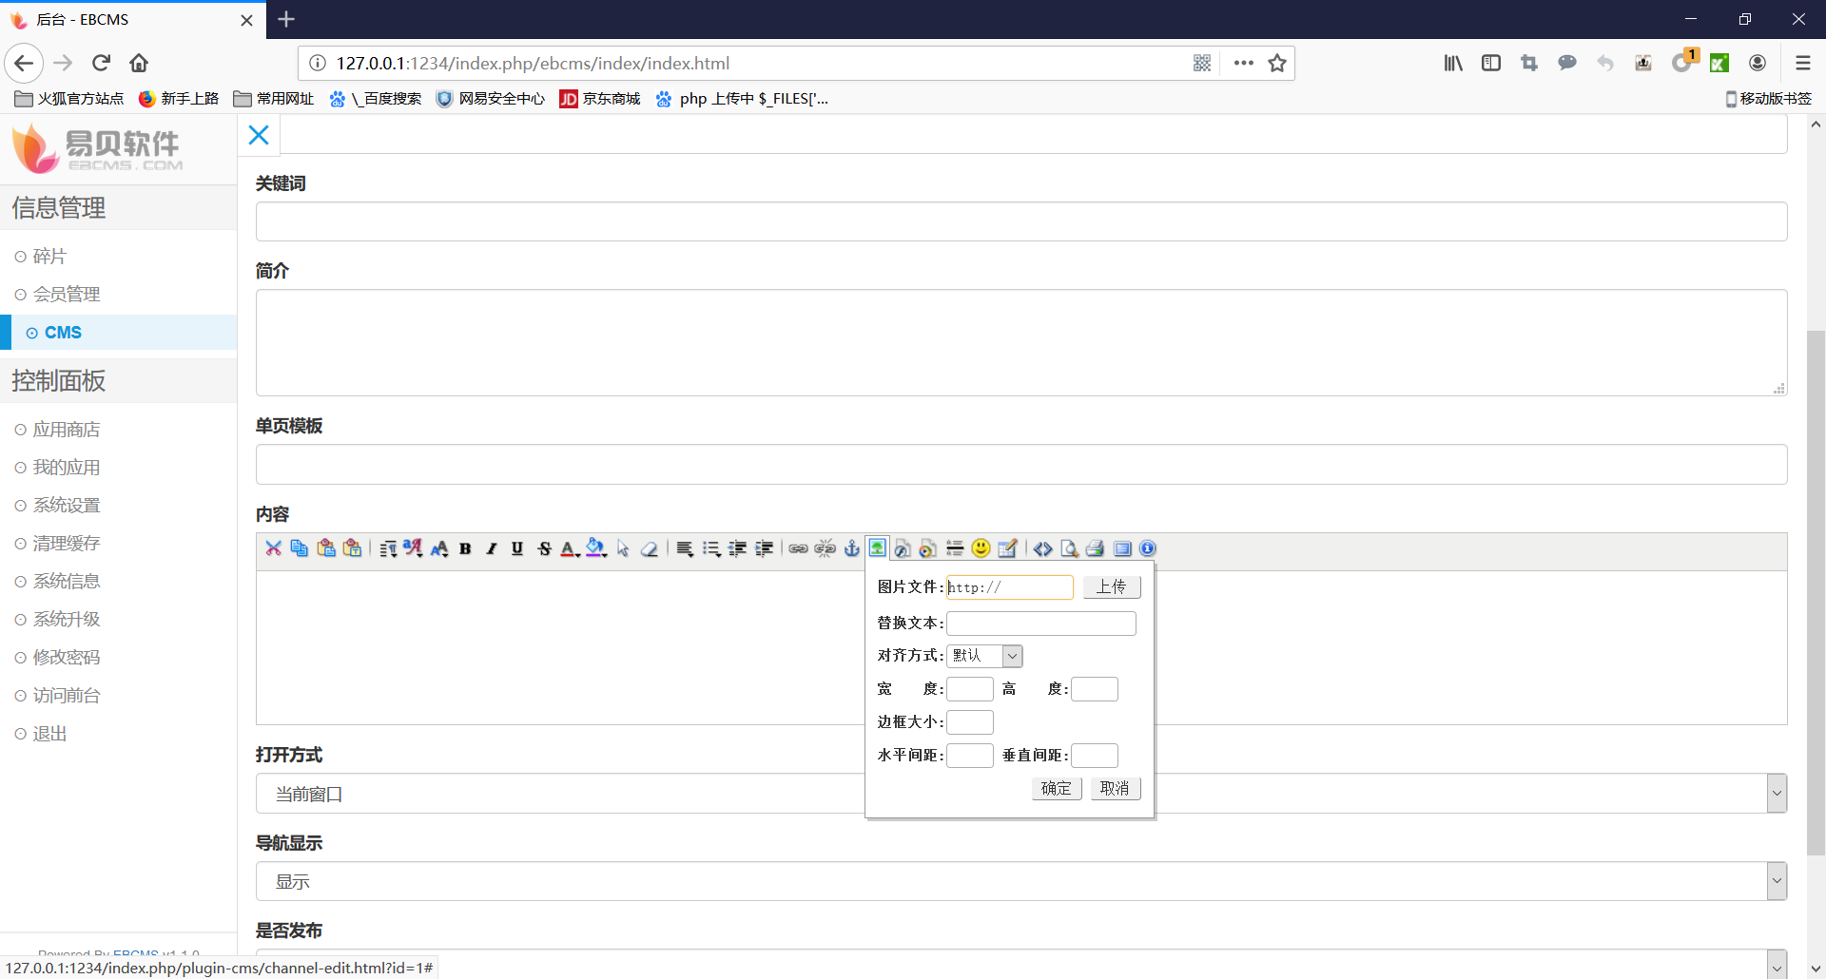Screen dimensions: 1826x979
Task: Open font color picker in editor toolbar
Action: pyautogui.click(x=570, y=548)
